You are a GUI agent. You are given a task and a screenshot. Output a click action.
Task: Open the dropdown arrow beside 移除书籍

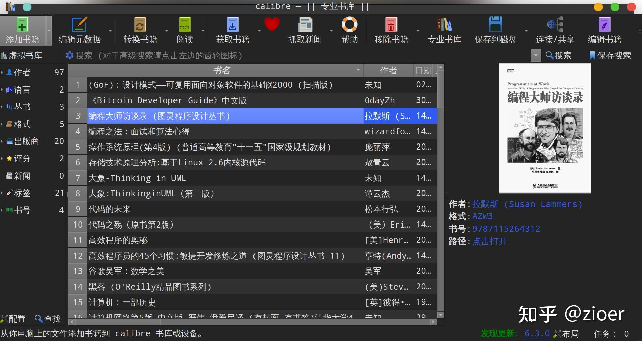click(418, 31)
